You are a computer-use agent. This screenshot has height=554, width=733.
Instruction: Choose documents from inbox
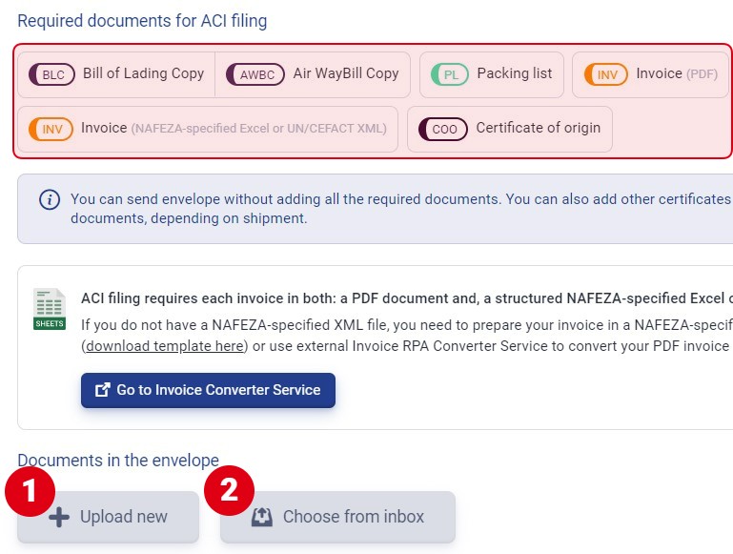(338, 517)
